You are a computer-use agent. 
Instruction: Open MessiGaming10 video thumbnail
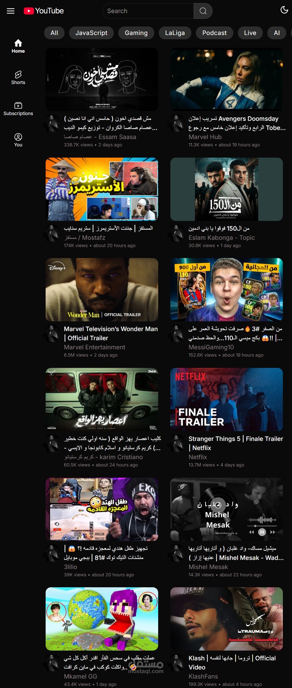point(227,290)
